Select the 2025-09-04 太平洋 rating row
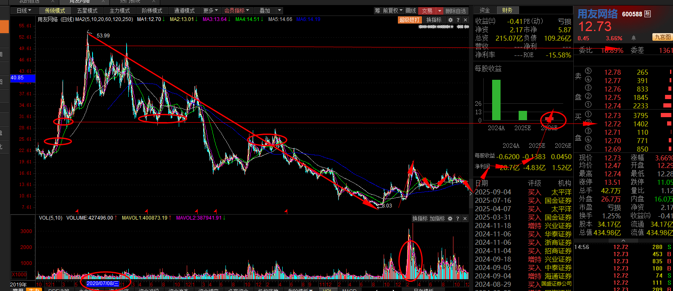Screen dimensions: 673x291 (x=523, y=192)
